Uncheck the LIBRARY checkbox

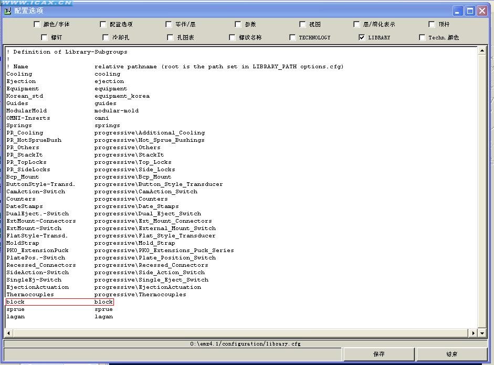(362, 37)
